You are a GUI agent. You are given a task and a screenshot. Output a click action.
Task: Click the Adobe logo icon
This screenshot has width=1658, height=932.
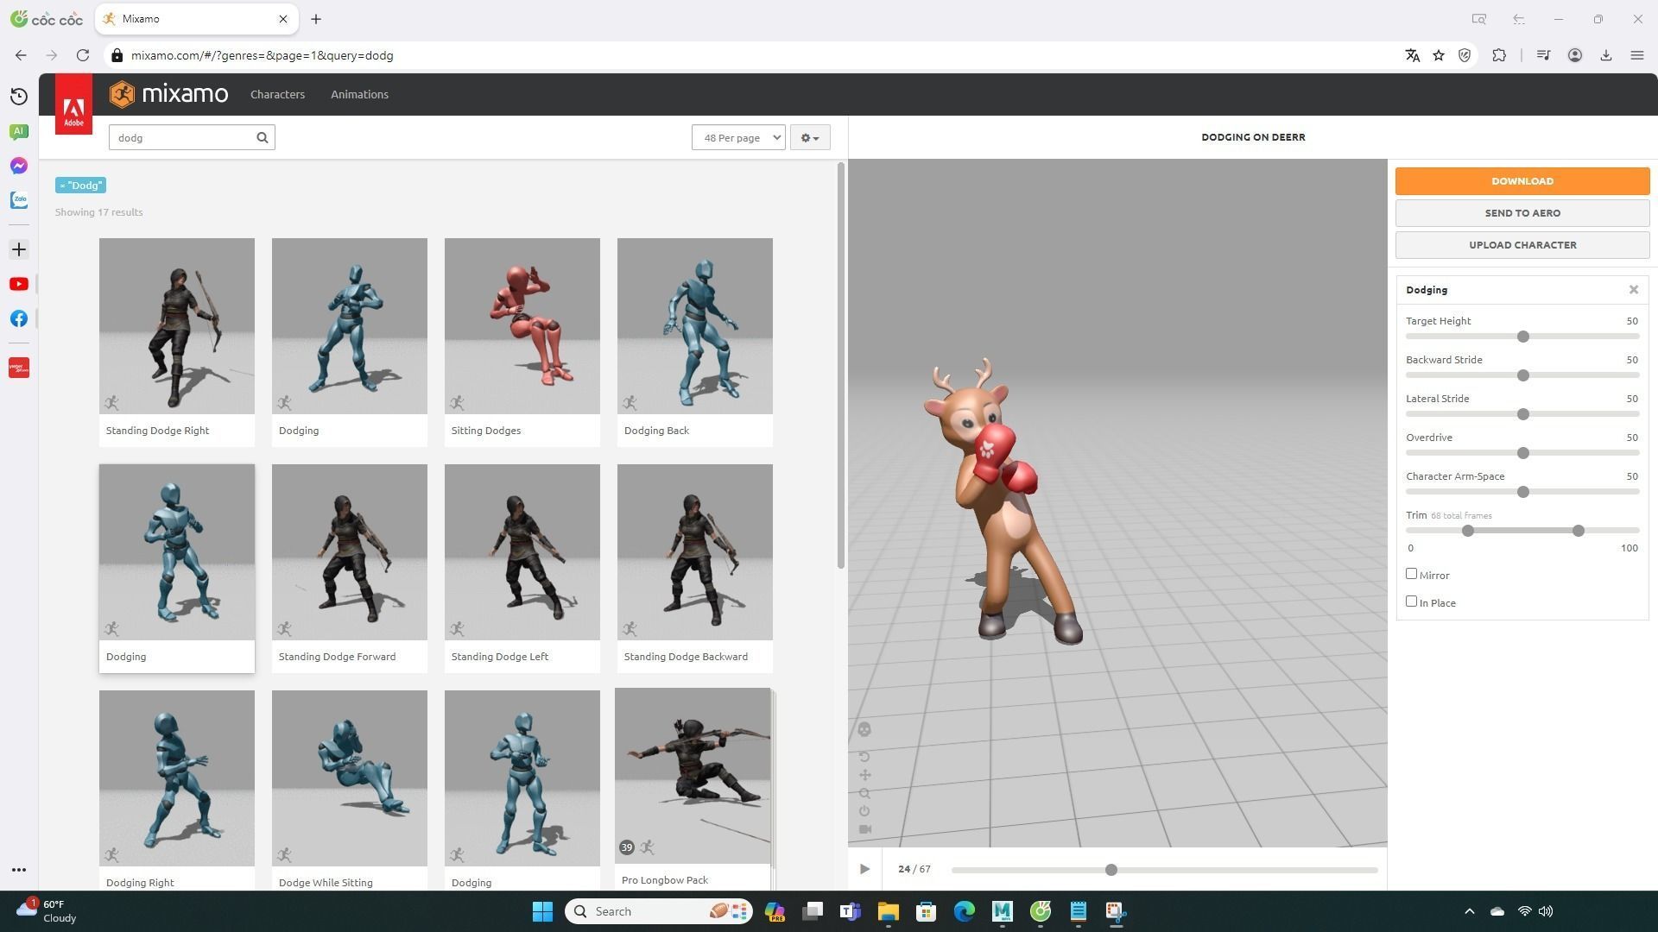[x=73, y=104]
